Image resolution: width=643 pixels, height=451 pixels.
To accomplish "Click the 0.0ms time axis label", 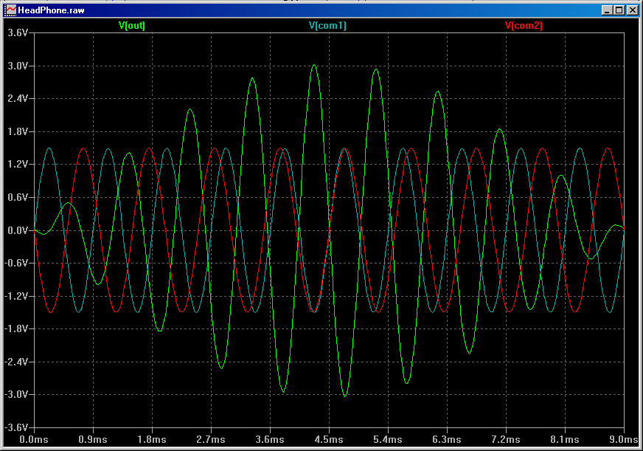I will click(34, 439).
